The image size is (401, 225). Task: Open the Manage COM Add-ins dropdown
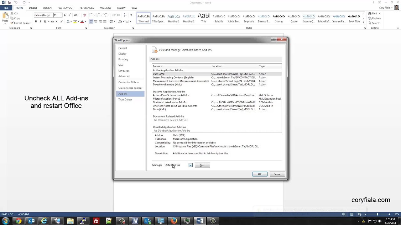coord(190,165)
